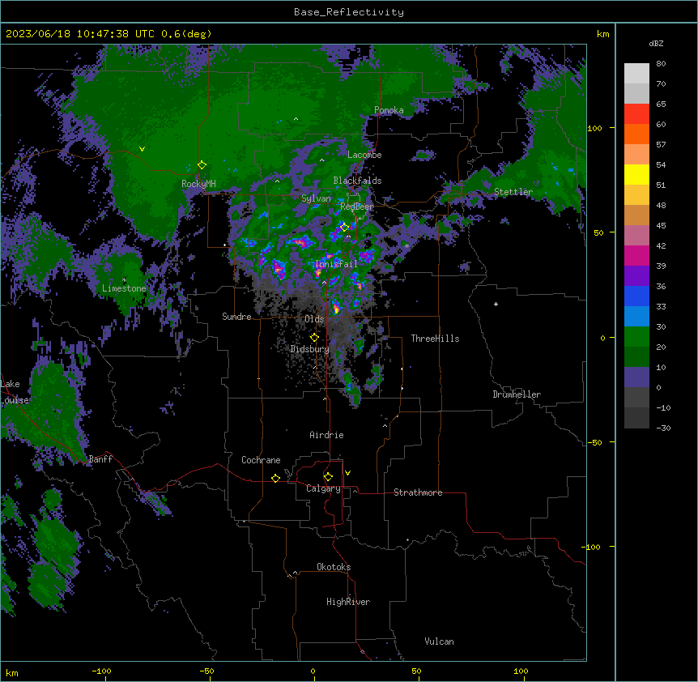Select the Strathmore label
The image size is (698, 682).
[x=418, y=492]
